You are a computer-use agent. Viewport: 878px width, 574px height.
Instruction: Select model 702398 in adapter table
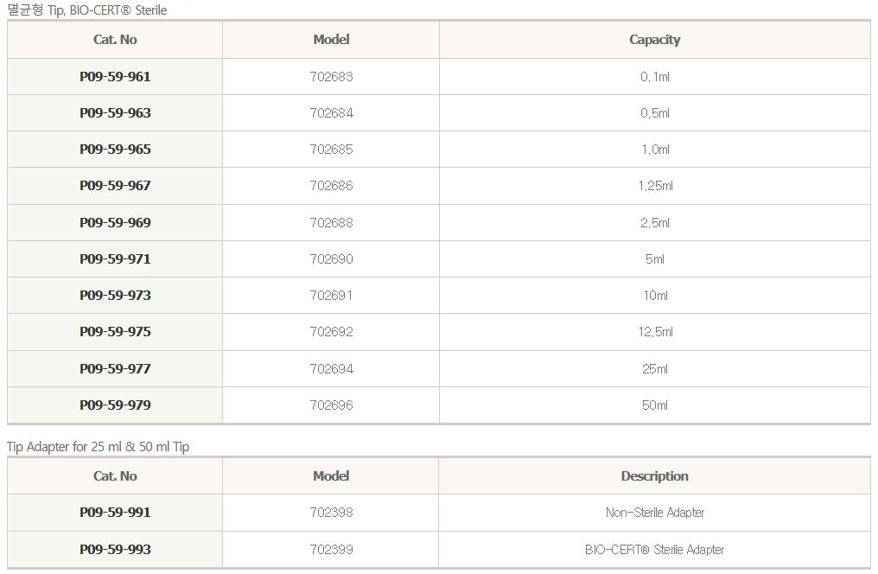pyautogui.click(x=331, y=513)
